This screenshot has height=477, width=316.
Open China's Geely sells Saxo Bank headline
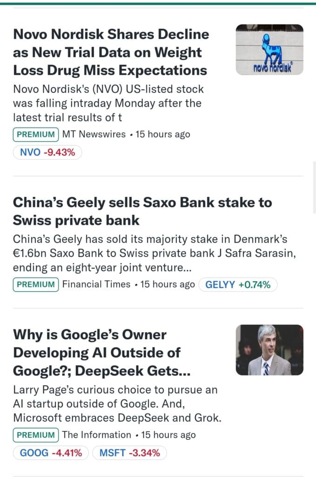142,211
